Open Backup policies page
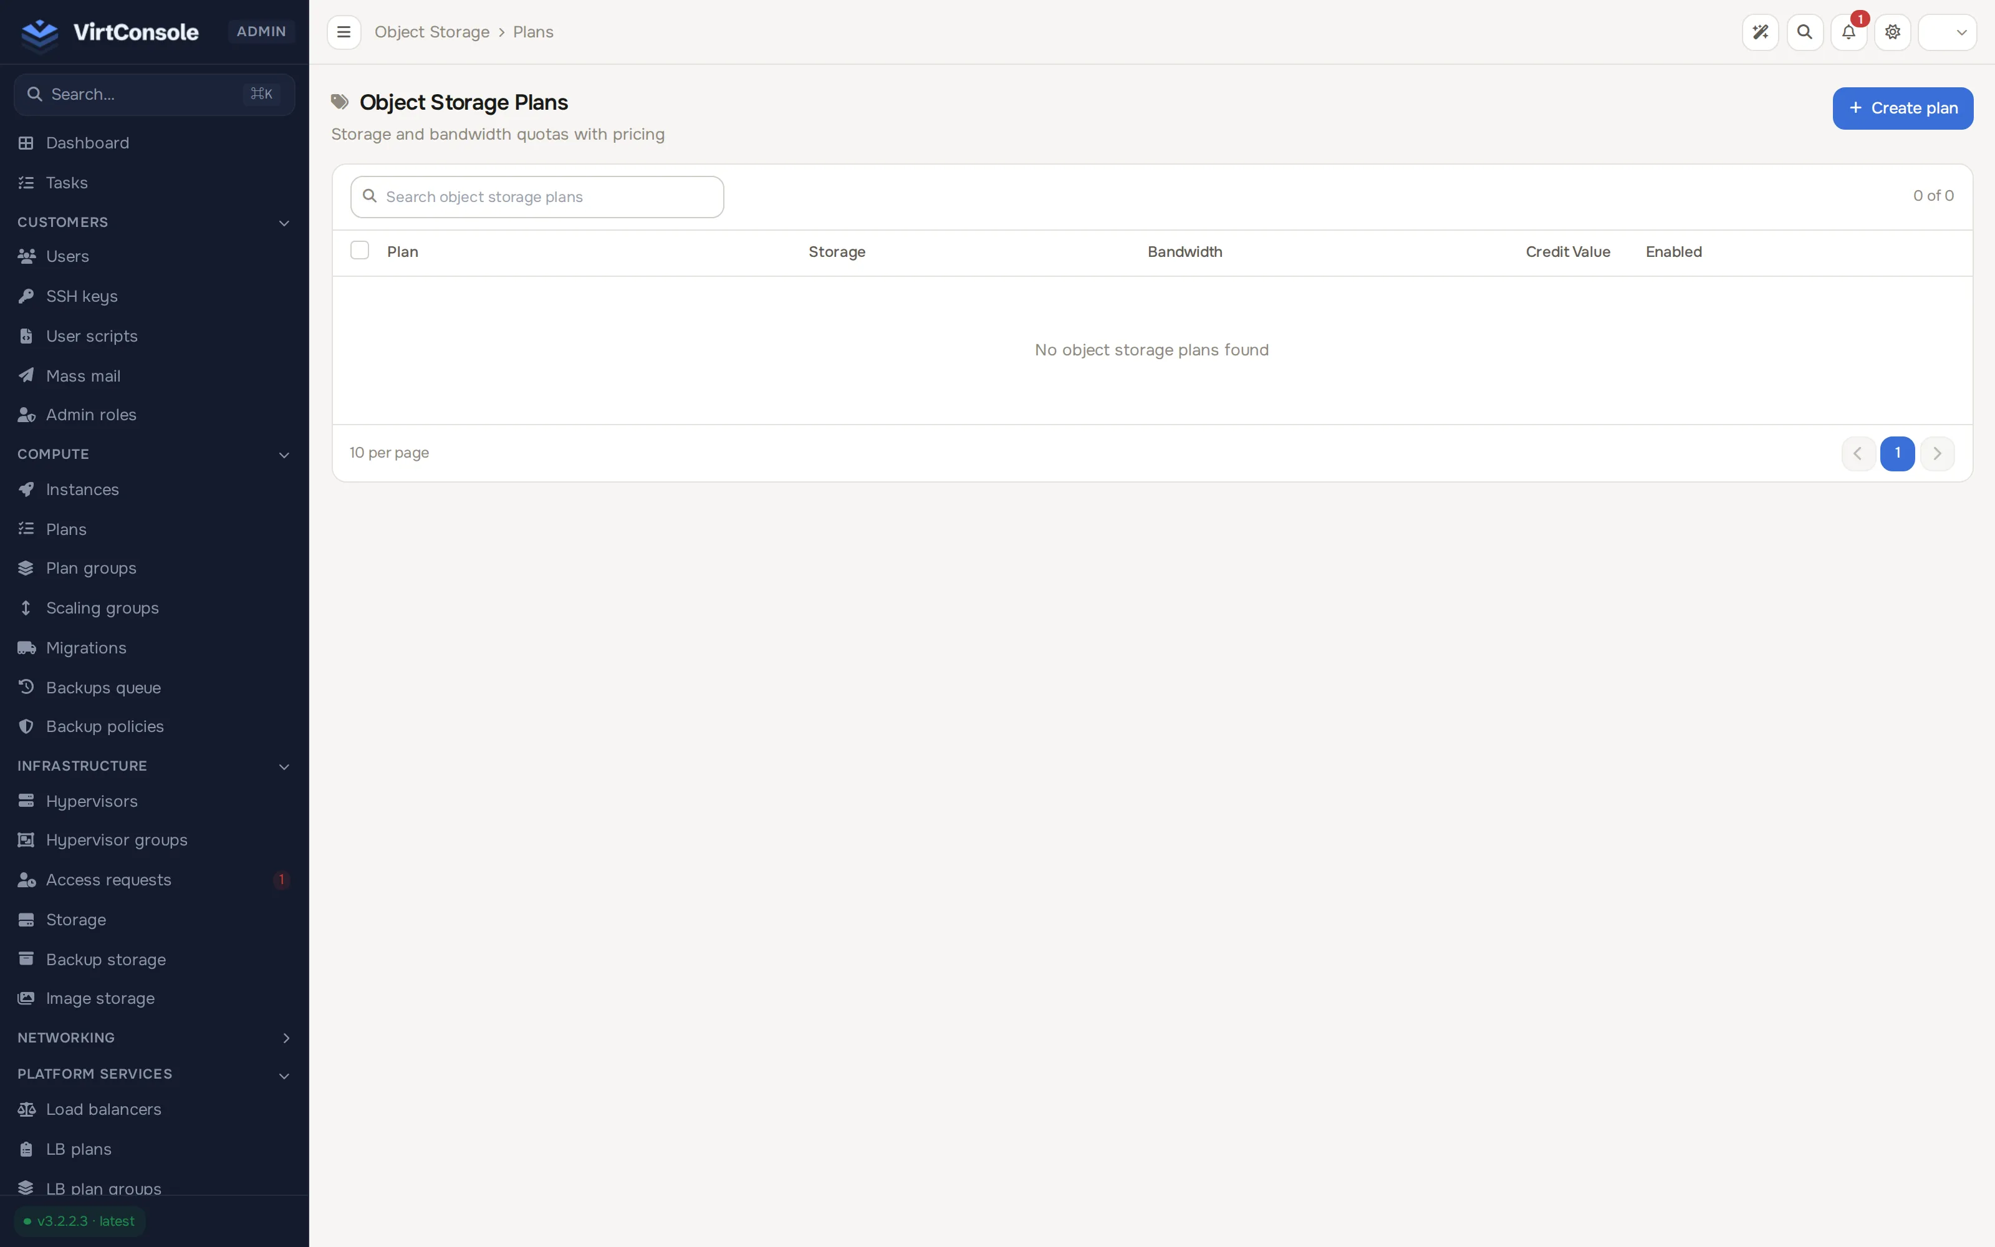The width and height of the screenshot is (1995, 1247). 154,726
